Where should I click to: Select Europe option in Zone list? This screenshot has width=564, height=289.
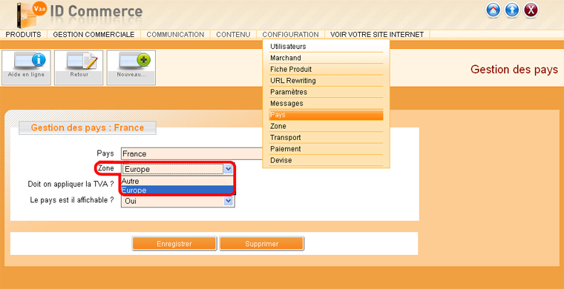pyautogui.click(x=177, y=190)
